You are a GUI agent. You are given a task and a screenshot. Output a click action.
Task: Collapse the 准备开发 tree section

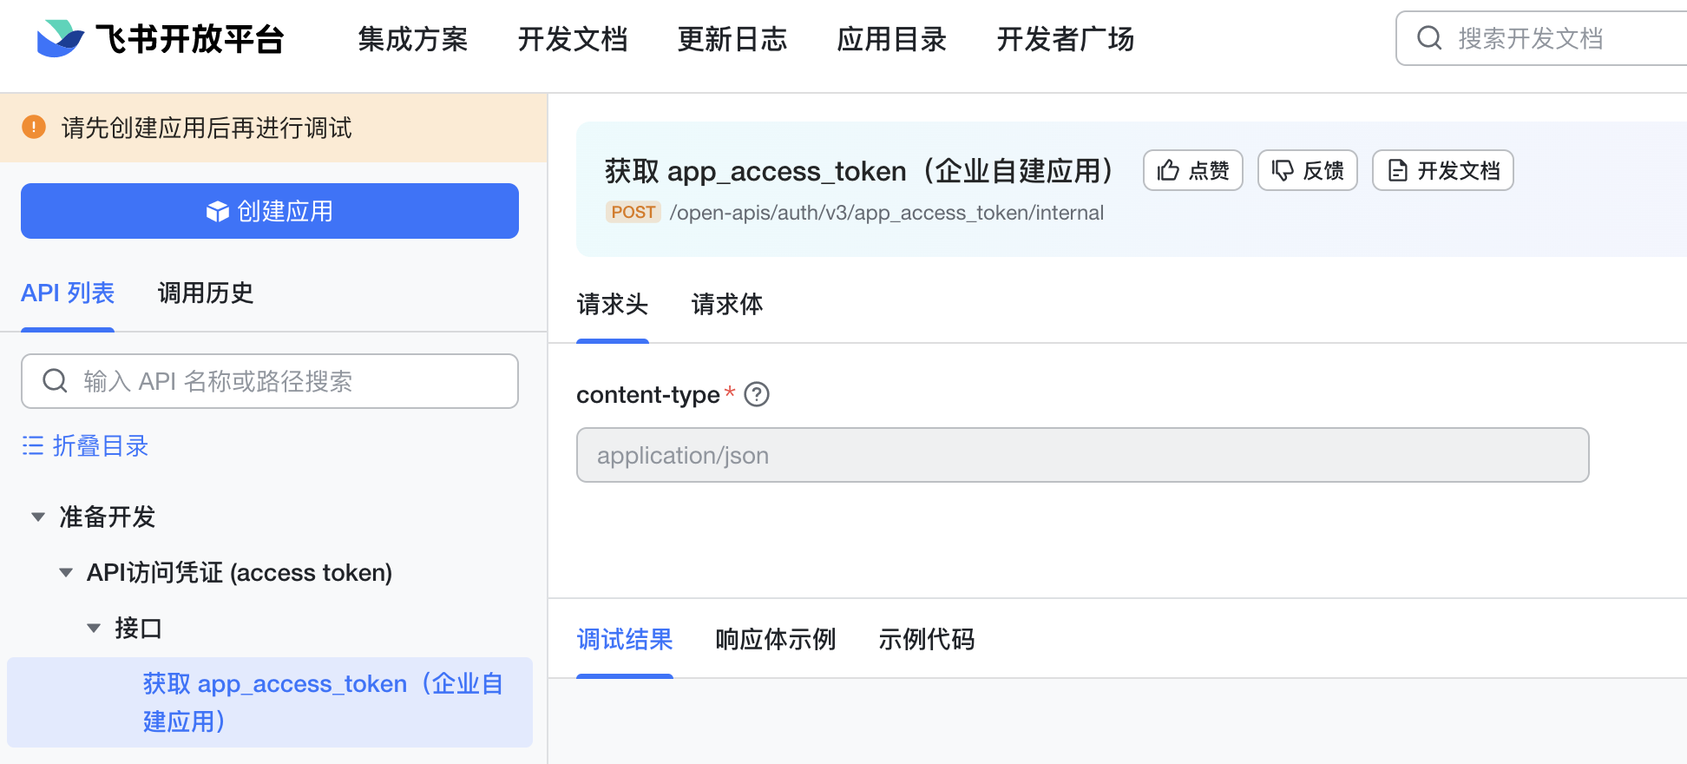(x=38, y=517)
